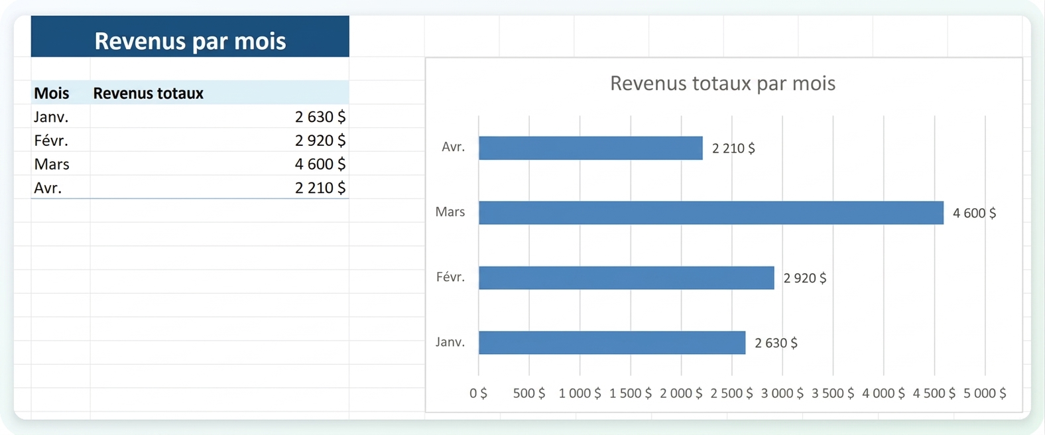The width and height of the screenshot is (1045, 435).
Task: Click the '2 500 $' horizontal axis label
Action: (x=731, y=393)
